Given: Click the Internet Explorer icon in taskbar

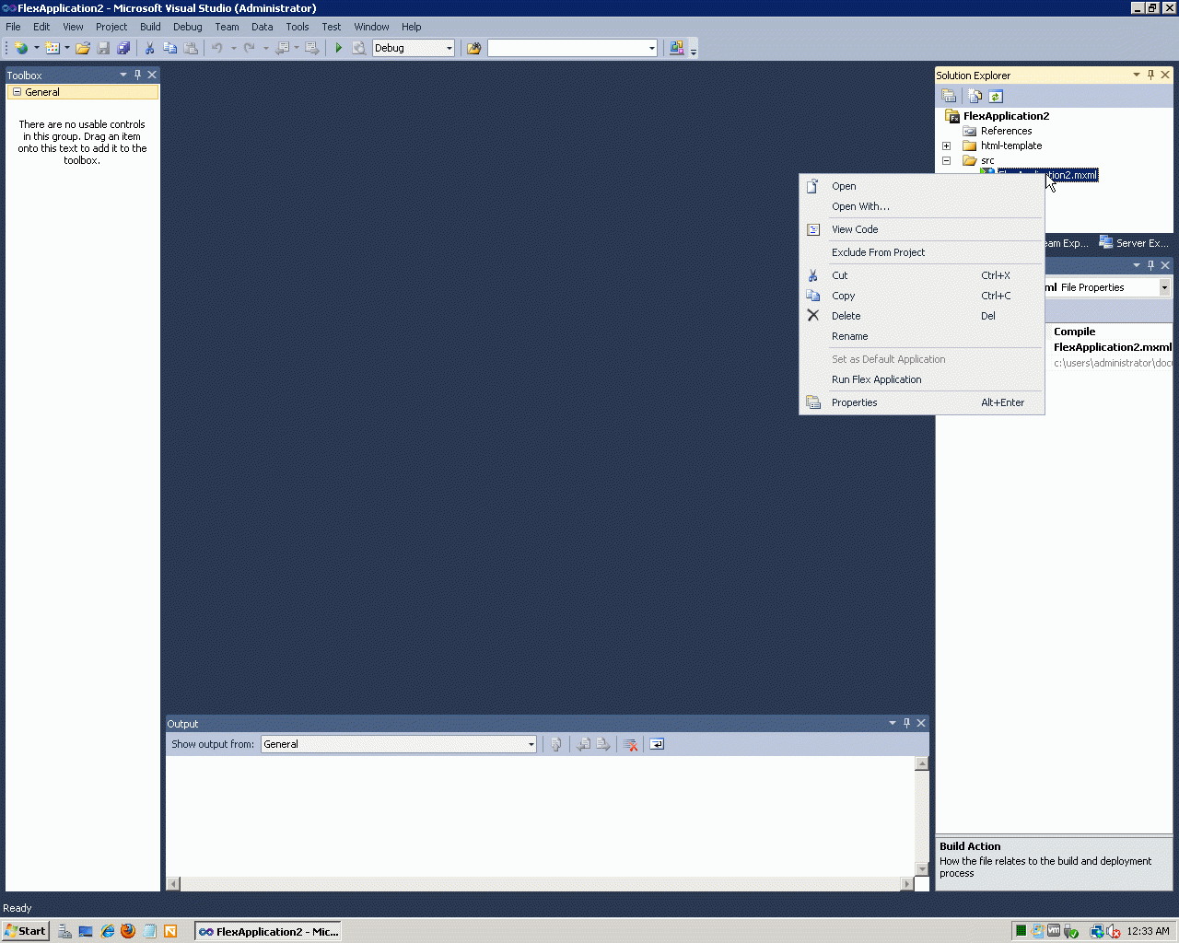Looking at the screenshot, I should 108,931.
